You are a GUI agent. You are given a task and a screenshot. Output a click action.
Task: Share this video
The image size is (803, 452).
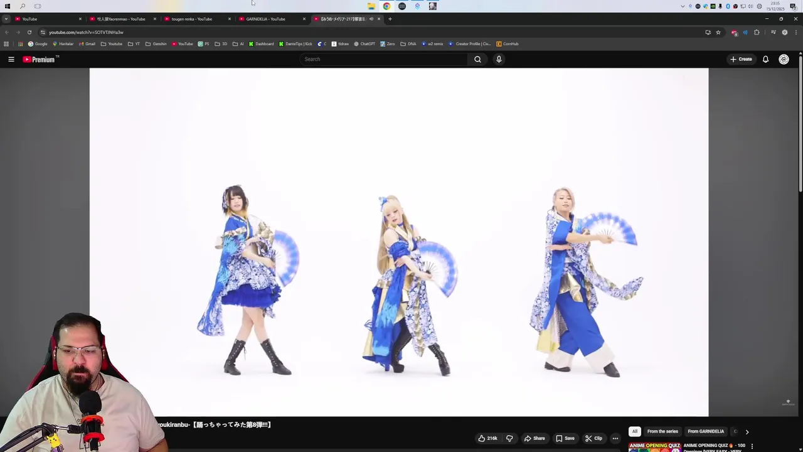coord(534,438)
